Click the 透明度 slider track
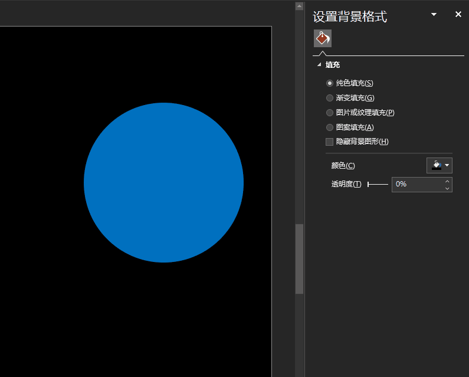The height and width of the screenshot is (377, 469). pyautogui.click(x=378, y=184)
